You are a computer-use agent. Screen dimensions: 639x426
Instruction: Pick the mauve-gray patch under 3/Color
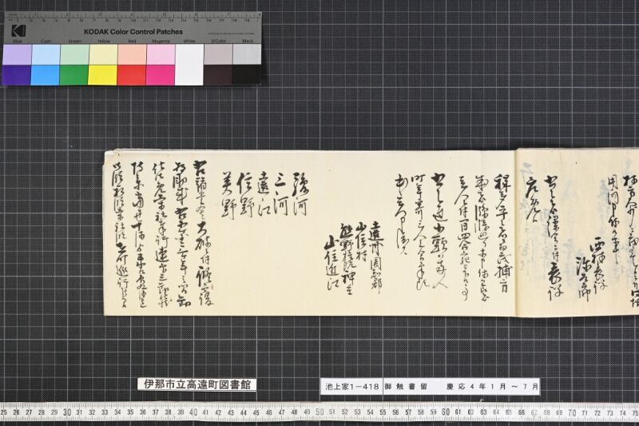(x=218, y=54)
